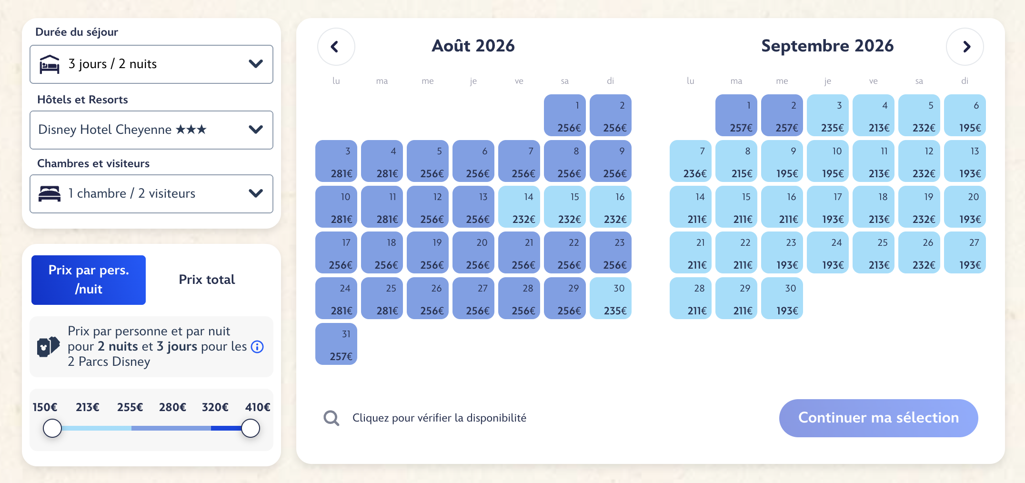Pick August 31 at 257€
The width and height of the screenshot is (1025, 483).
(x=336, y=344)
